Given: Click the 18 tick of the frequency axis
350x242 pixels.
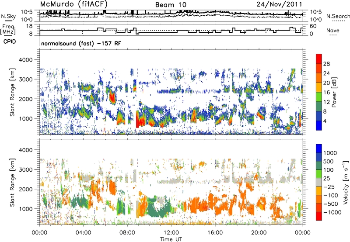Looking at the screenshot, I should click(x=29, y=26).
